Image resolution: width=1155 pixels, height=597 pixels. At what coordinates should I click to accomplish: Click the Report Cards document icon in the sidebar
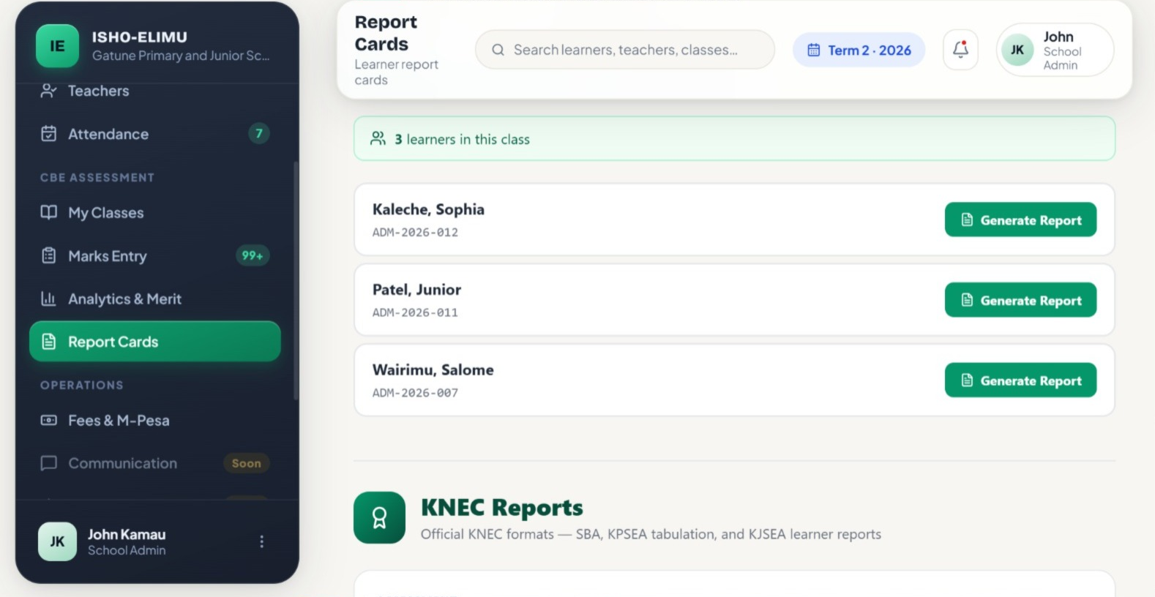(49, 342)
